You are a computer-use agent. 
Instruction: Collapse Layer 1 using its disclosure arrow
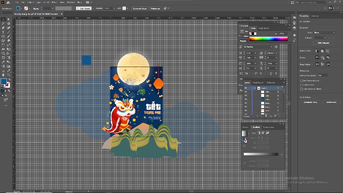click(254, 88)
